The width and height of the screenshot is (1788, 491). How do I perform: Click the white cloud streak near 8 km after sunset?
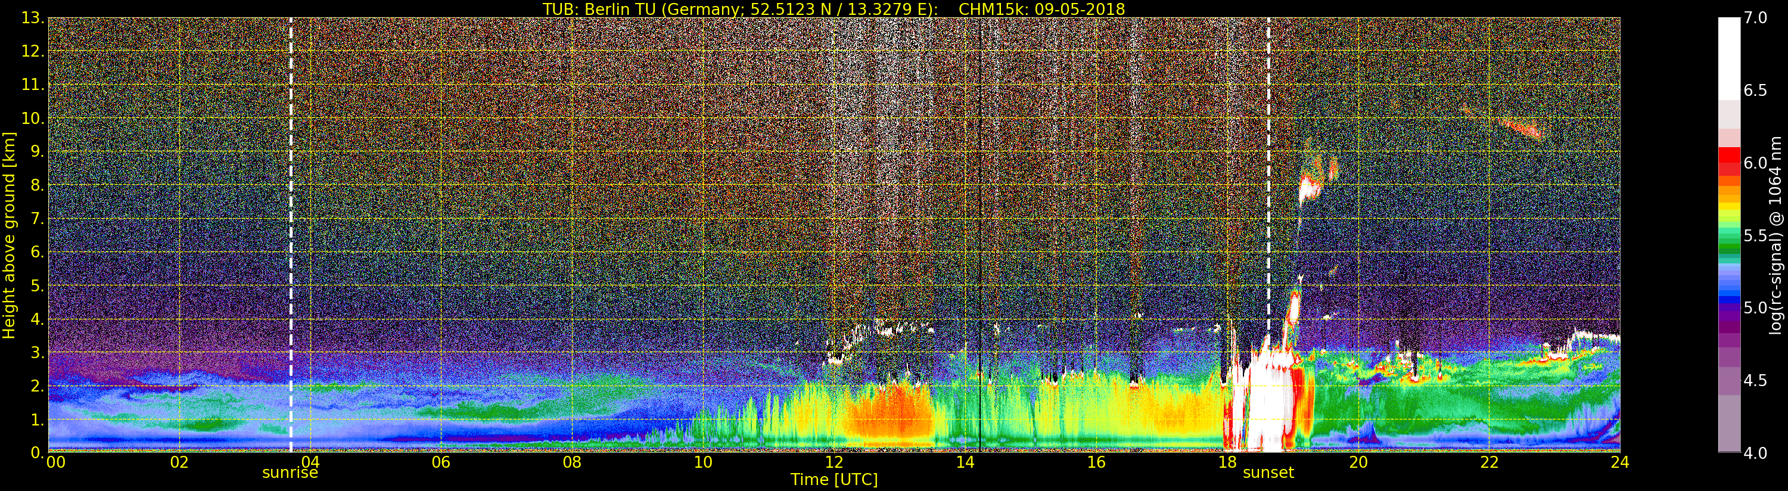(x=1309, y=188)
